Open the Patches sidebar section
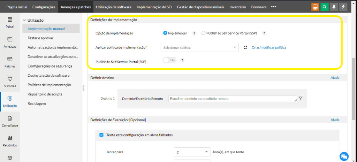 [10, 62]
